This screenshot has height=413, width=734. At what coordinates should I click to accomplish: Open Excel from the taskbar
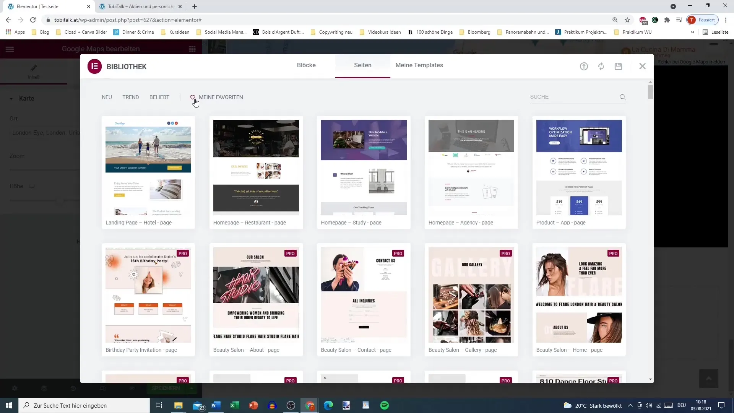[235, 405]
